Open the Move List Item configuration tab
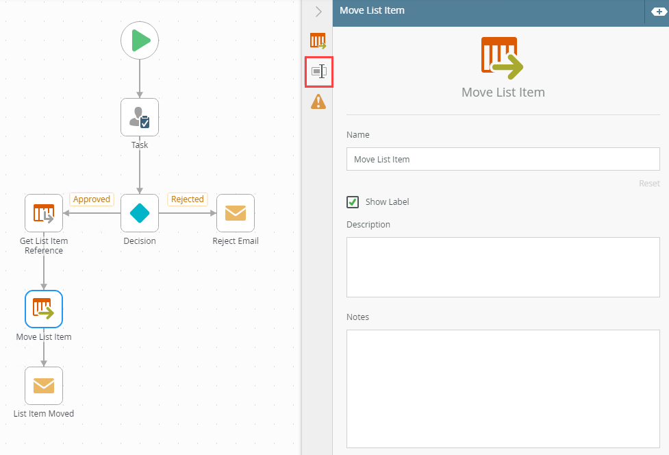The height and width of the screenshot is (455, 669). [318, 41]
